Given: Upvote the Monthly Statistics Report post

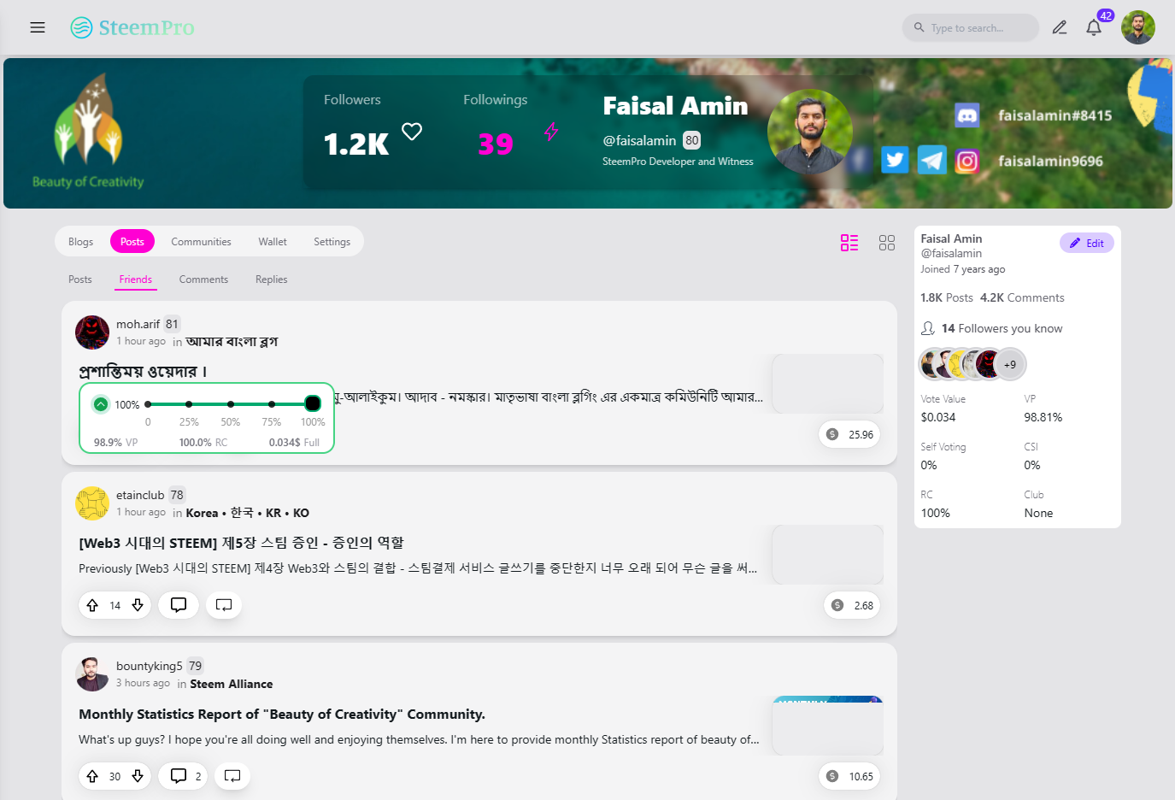Looking at the screenshot, I should click(92, 776).
